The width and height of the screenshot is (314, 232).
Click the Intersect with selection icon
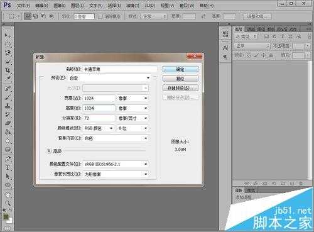tap(51, 16)
